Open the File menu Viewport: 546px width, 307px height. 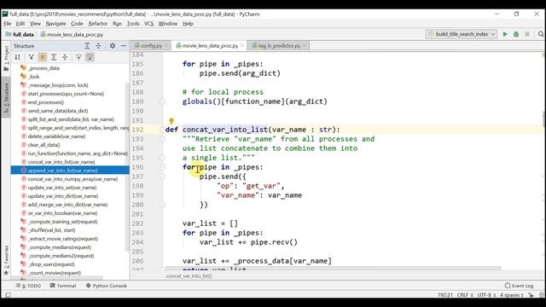point(8,24)
